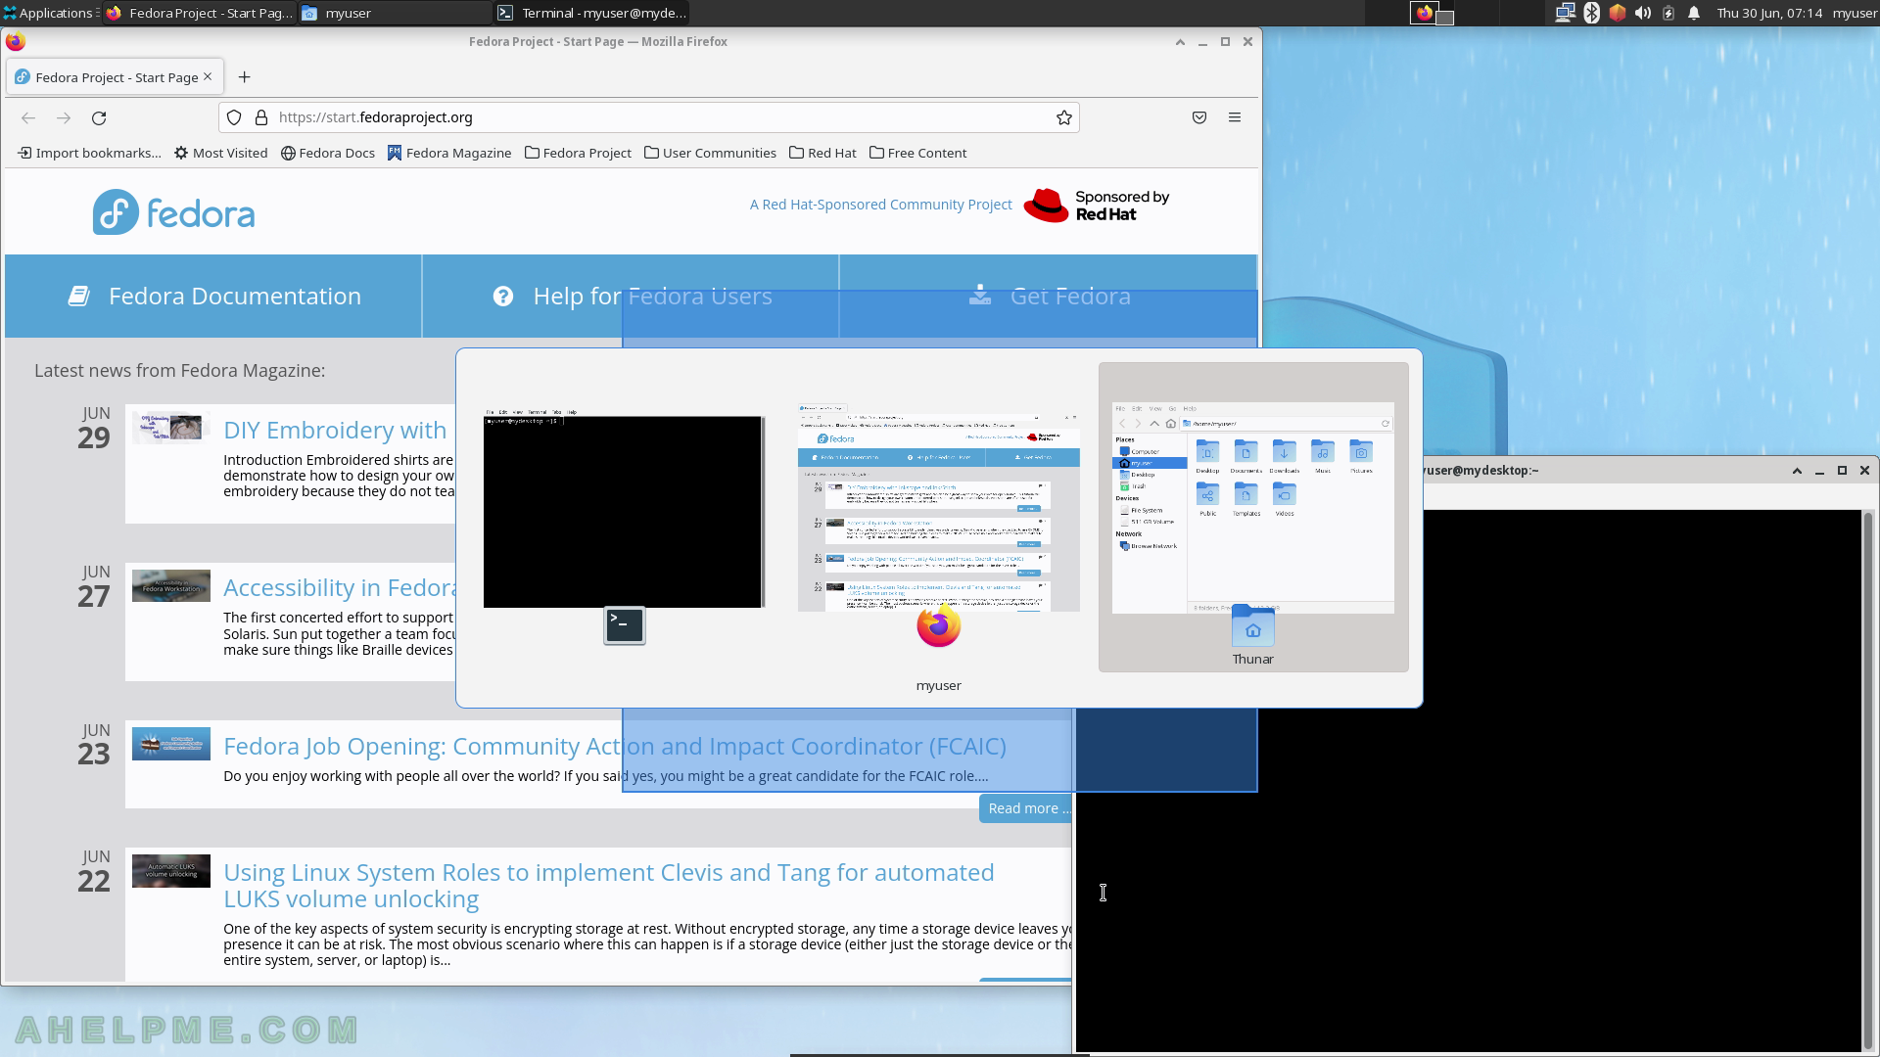Screen dimensions: 1880x1057
Task: Open the notifications bell icon
Action: point(1694,13)
